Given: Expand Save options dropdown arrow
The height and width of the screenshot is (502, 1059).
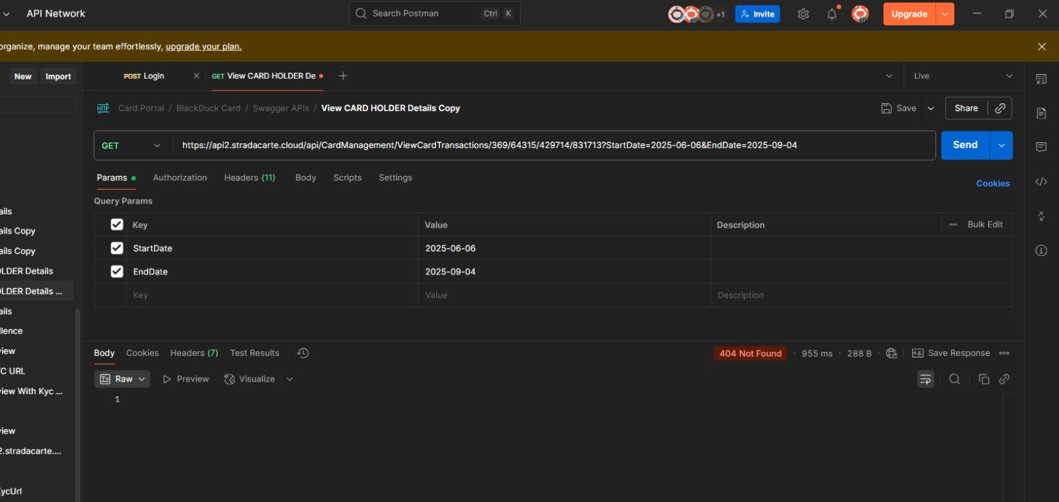Looking at the screenshot, I should click(931, 108).
